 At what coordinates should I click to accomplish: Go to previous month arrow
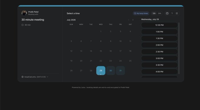128,20
